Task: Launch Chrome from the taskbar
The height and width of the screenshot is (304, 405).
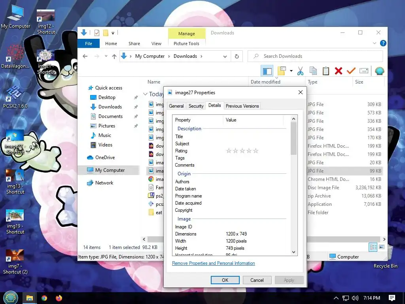Action: (44, 298)
